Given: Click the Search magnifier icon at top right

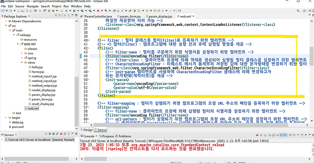Looking at the screenshot, I should pyautogui.click(x=298, y=11).
